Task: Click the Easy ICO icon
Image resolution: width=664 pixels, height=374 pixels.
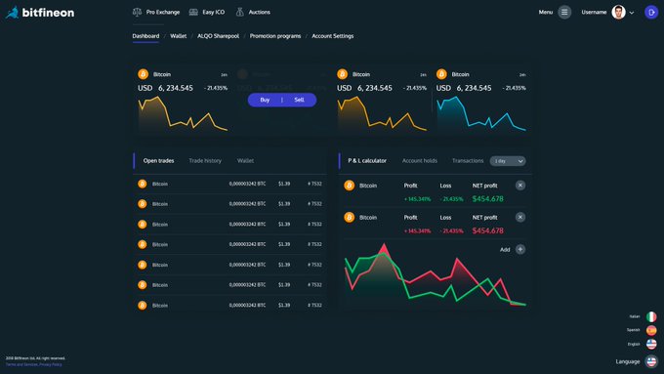Action: click(x=193, y=12)
